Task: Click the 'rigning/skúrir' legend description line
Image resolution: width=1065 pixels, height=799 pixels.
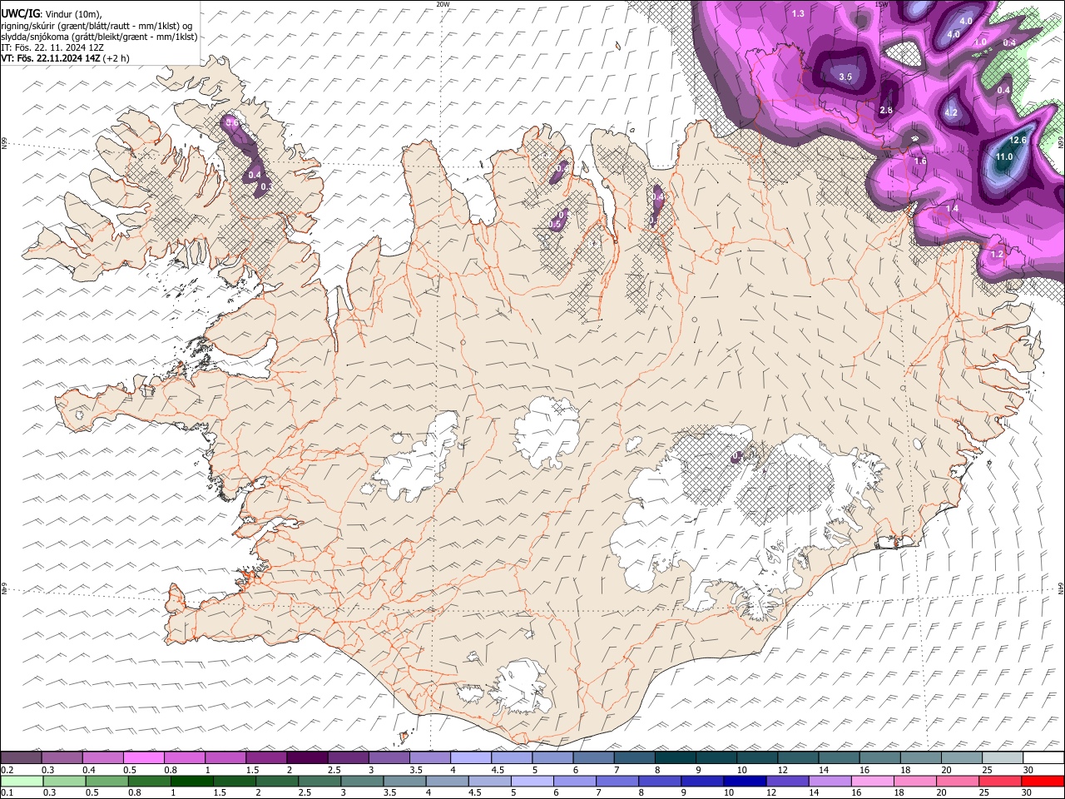Action: pyautogui.click(x=97, y=26)
